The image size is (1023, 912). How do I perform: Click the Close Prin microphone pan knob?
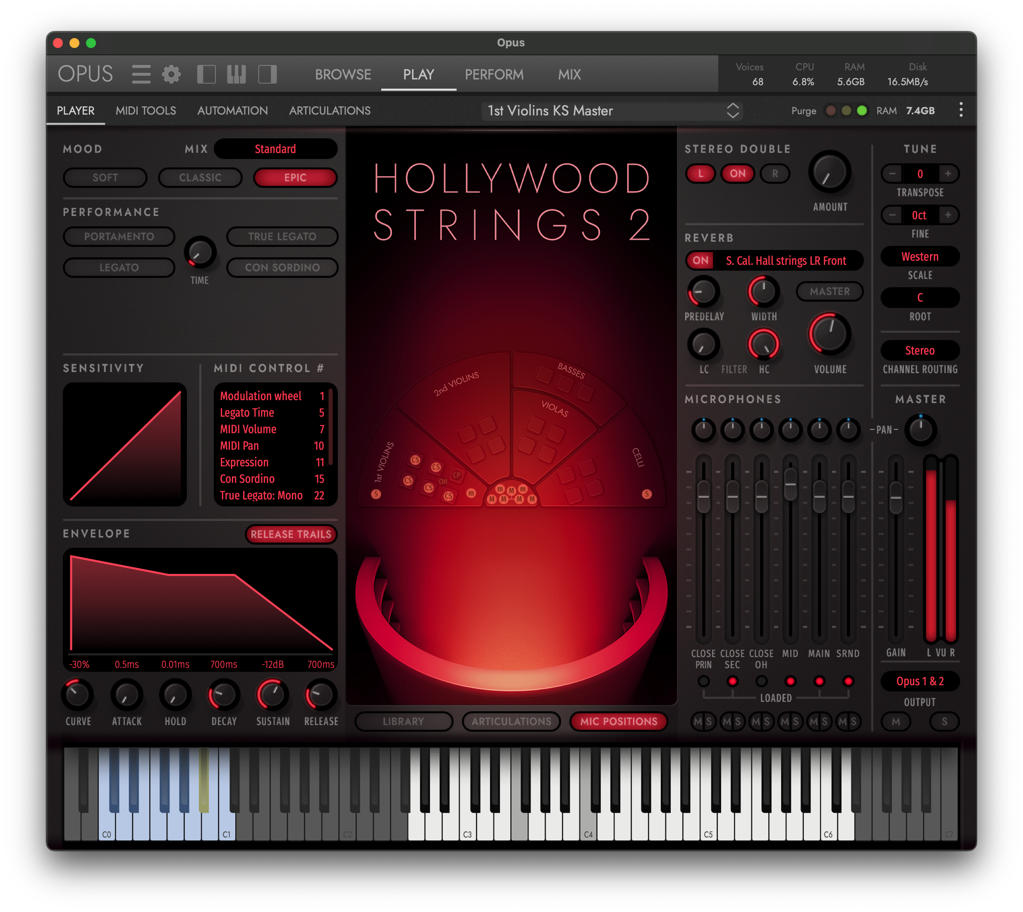703,430
